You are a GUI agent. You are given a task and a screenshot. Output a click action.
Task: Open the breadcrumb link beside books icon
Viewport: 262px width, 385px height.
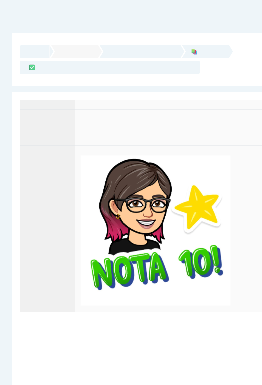[x=211, y=52]
